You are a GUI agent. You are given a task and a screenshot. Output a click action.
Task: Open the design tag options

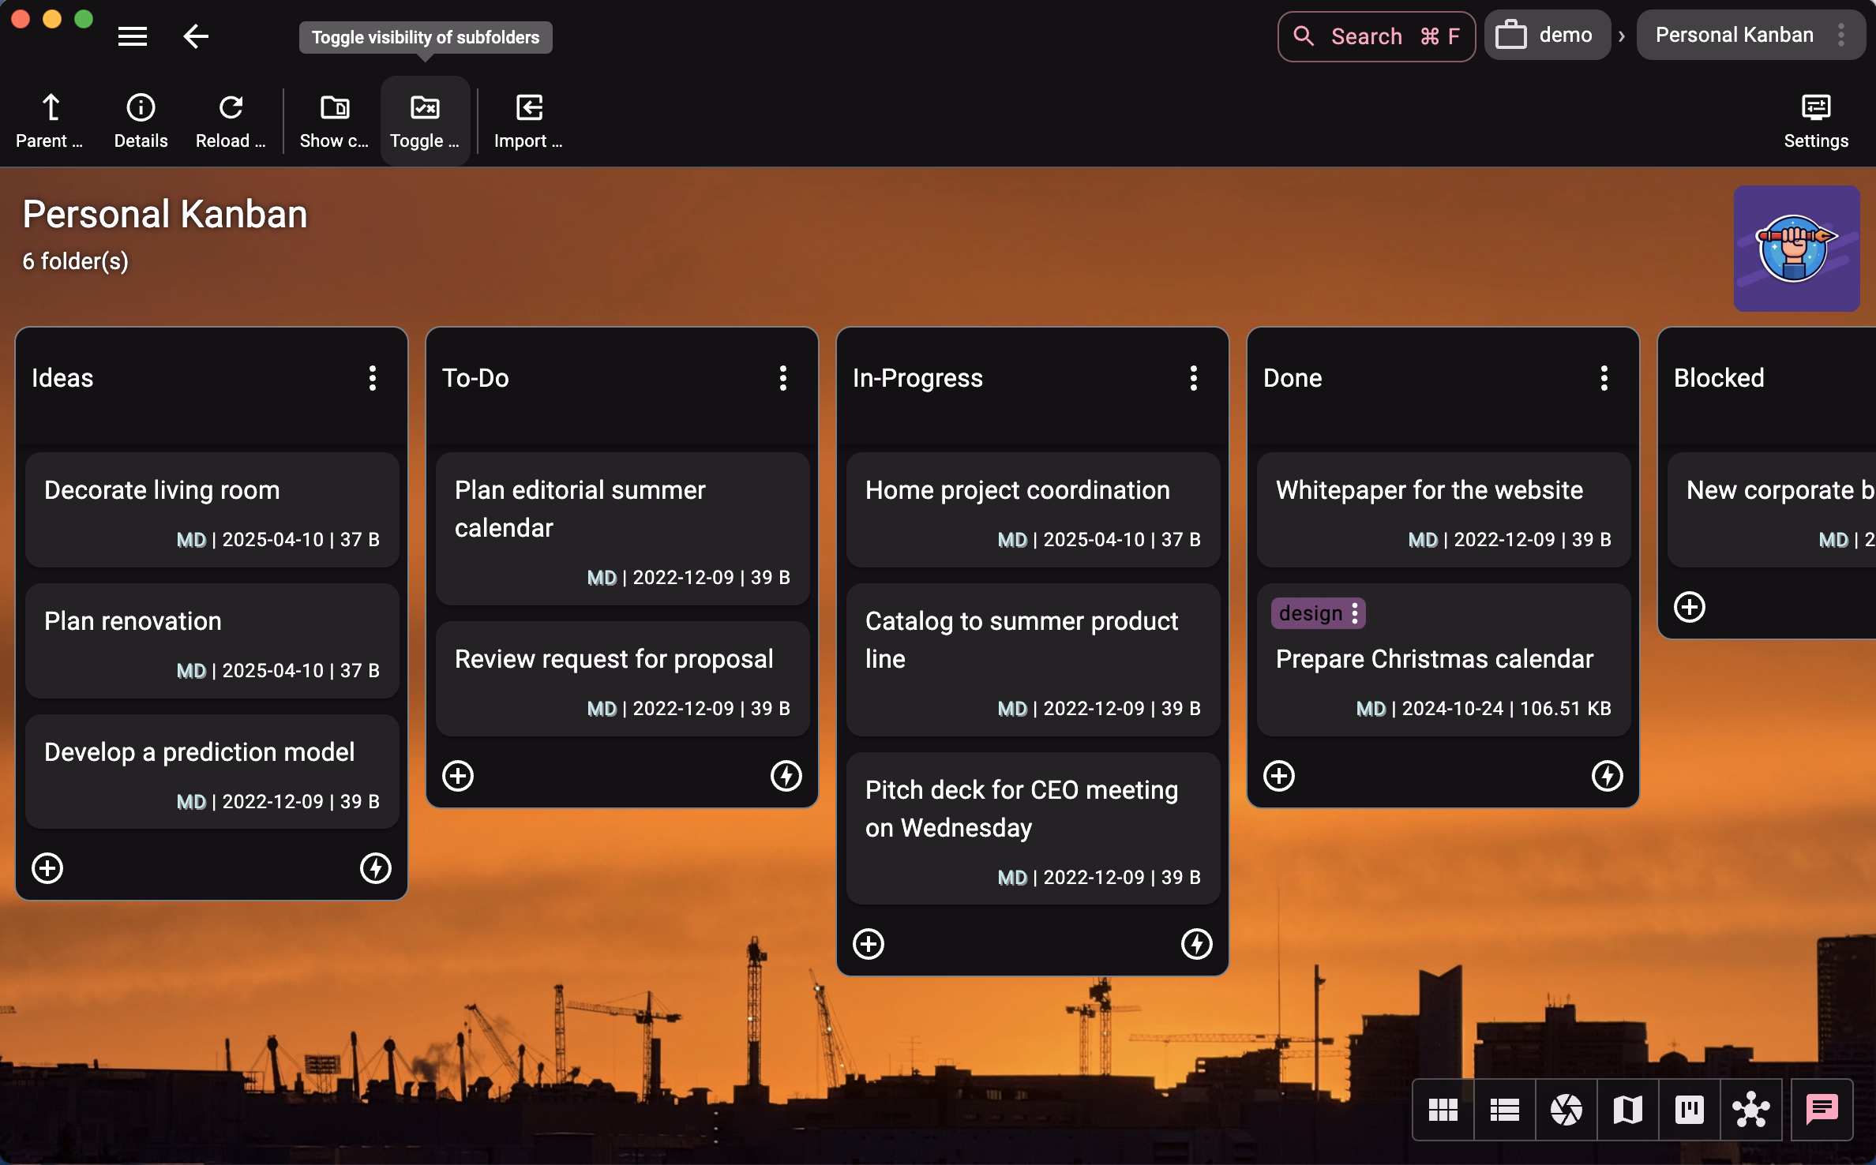point(1356,613)
